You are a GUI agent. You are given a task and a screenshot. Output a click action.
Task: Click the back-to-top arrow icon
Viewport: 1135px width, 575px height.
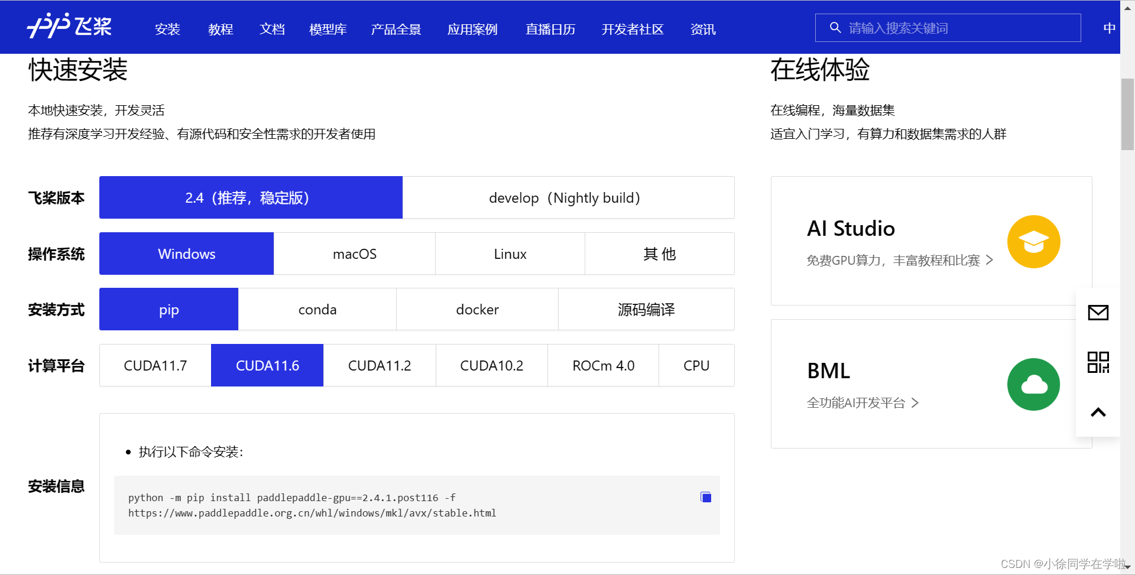[x=1098, y=412]
